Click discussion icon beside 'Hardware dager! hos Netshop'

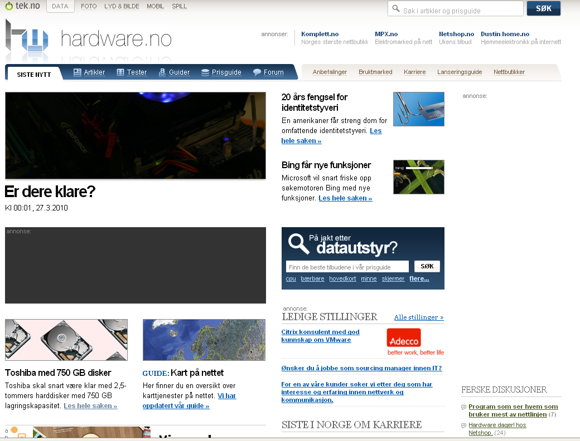pos(463,425)
